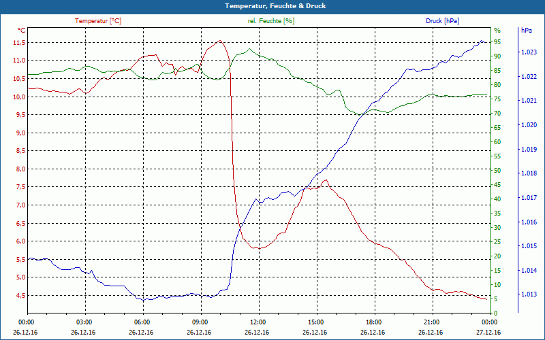The height and width of the screenshot is (340, 545).
Task: Click the blue "1.016" pressure tick
Action: [529, 222]
